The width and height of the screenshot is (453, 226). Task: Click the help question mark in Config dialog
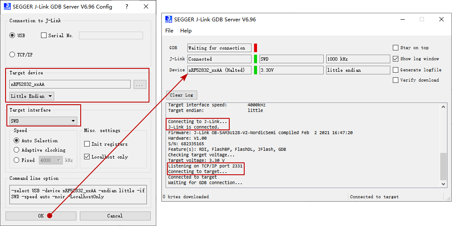[x=127, y=7]
